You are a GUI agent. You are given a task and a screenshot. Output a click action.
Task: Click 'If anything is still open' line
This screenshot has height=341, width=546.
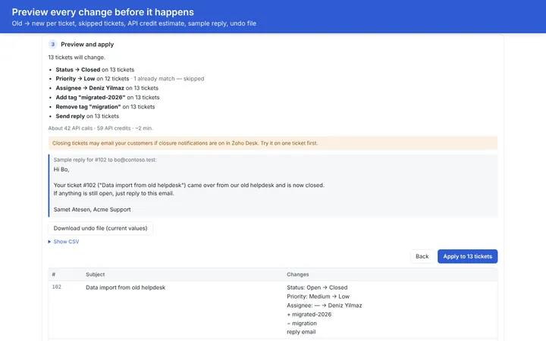[114, 193]
